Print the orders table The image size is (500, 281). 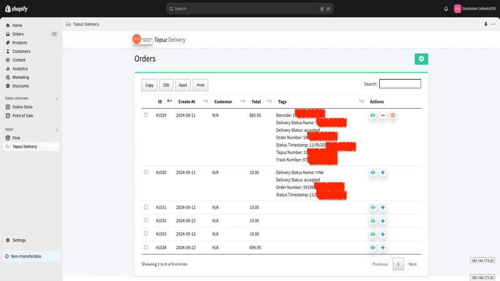[x=200, y=85]
